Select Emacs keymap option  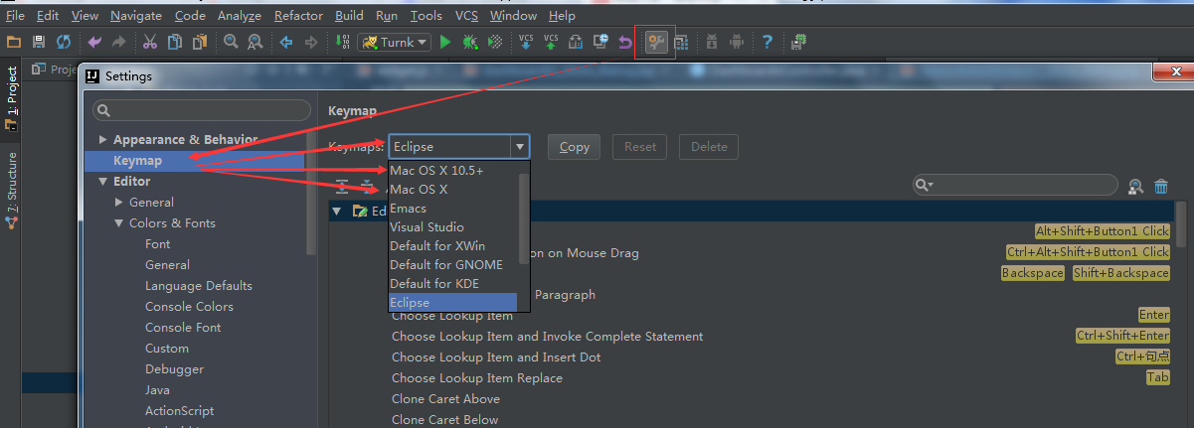coord(454,209)
